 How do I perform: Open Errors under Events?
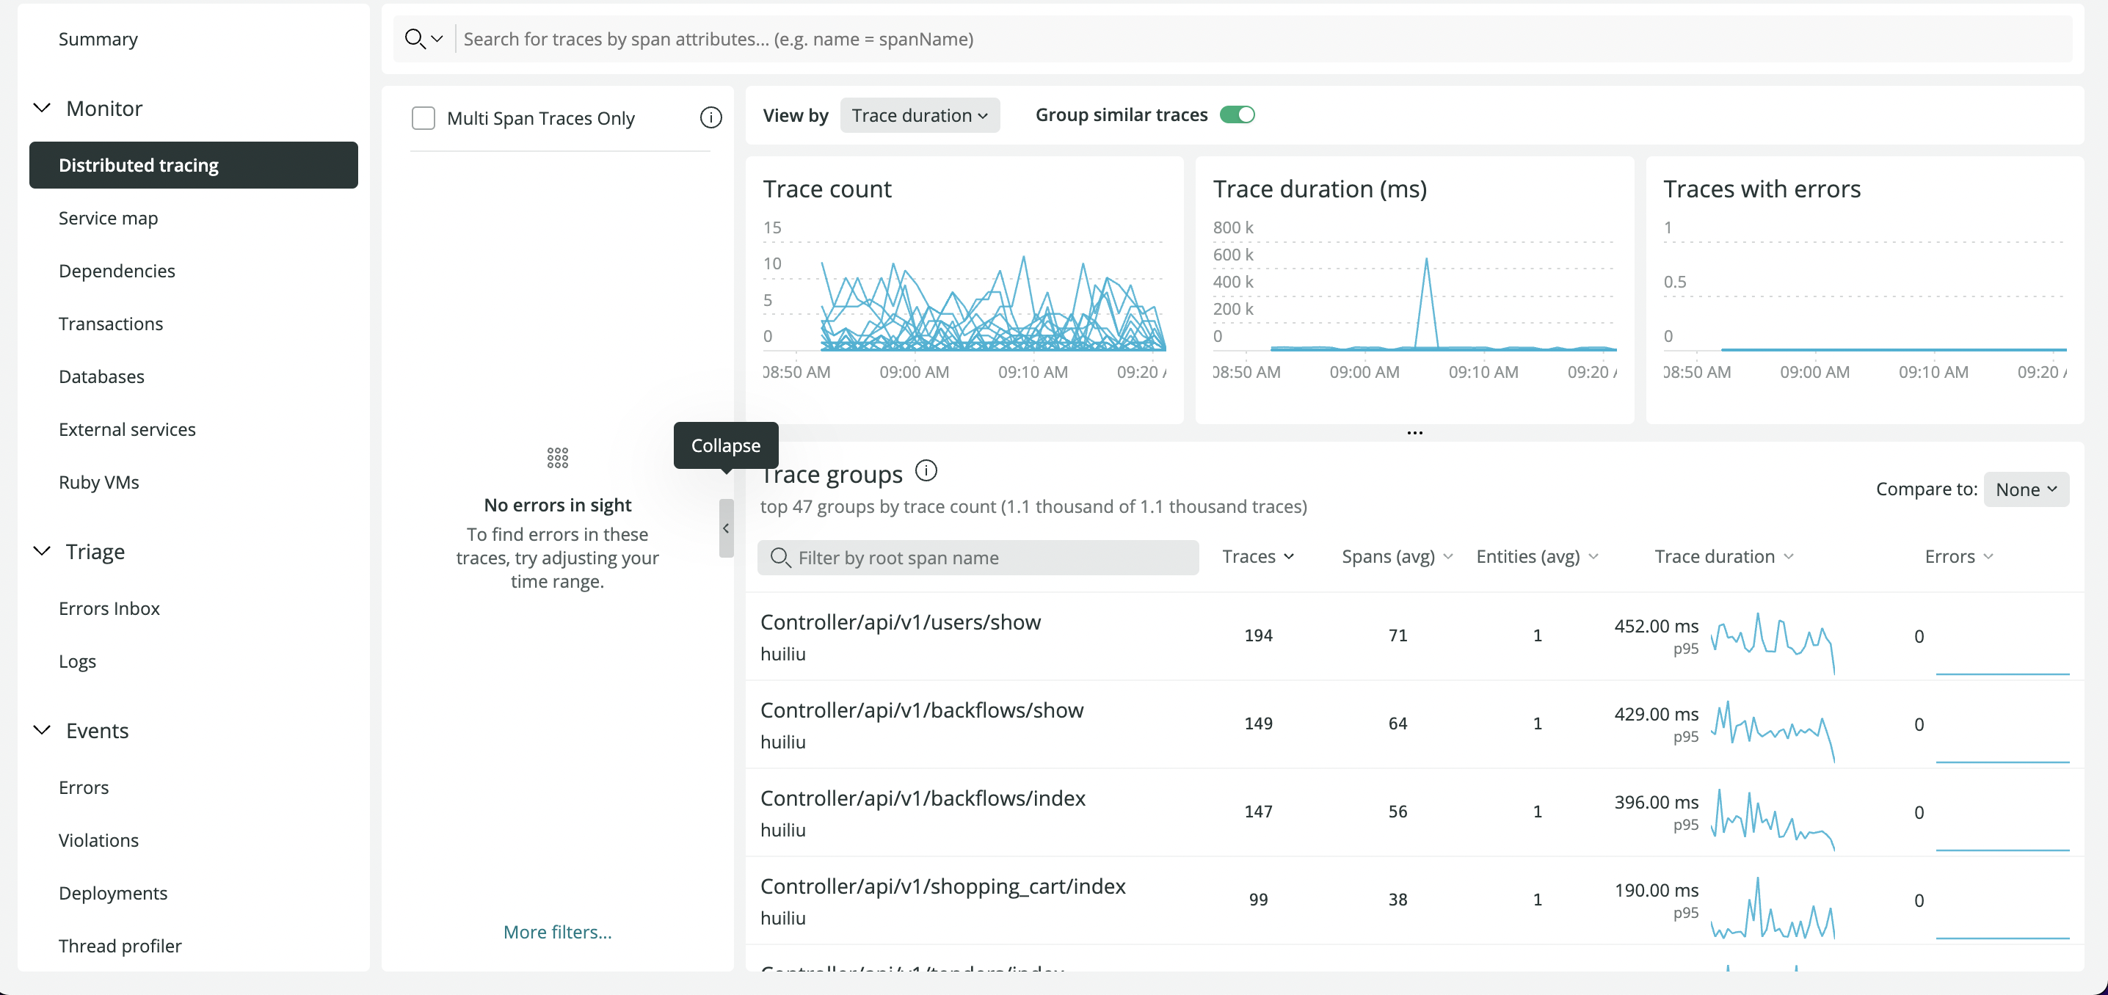[x=84, y=788]
